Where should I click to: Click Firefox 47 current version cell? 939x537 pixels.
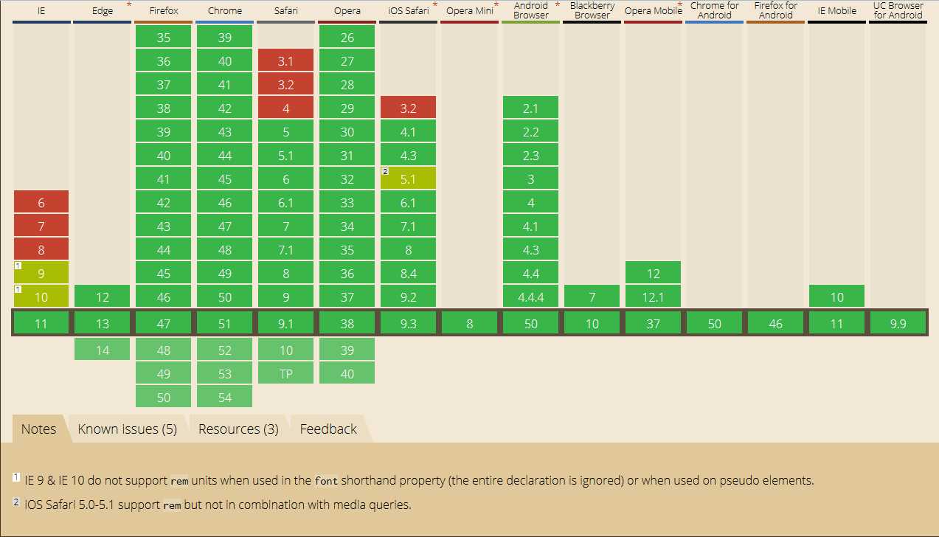coord(164,324)
